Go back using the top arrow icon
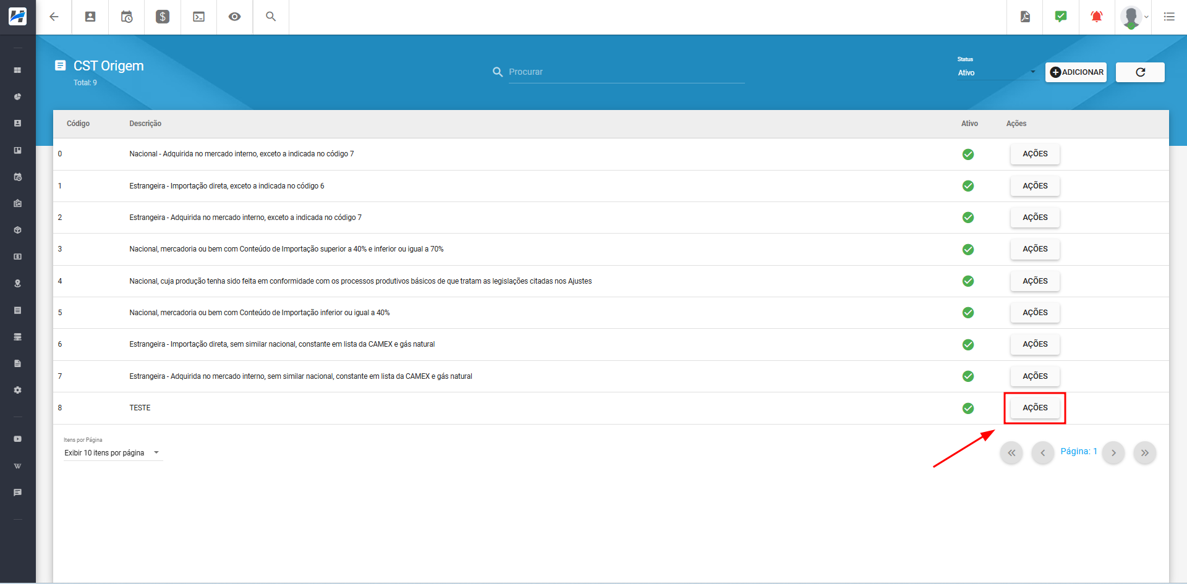Image resolution: width=1187 pixels, height=584 pixels. tap(54, 17)
